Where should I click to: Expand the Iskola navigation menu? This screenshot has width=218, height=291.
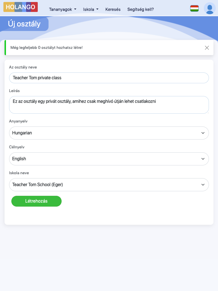[x=91, y=9]
